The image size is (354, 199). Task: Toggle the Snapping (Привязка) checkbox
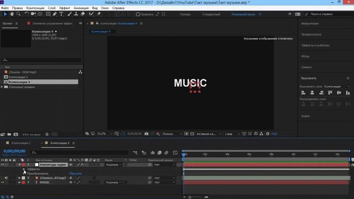click(x=138, y=14)
